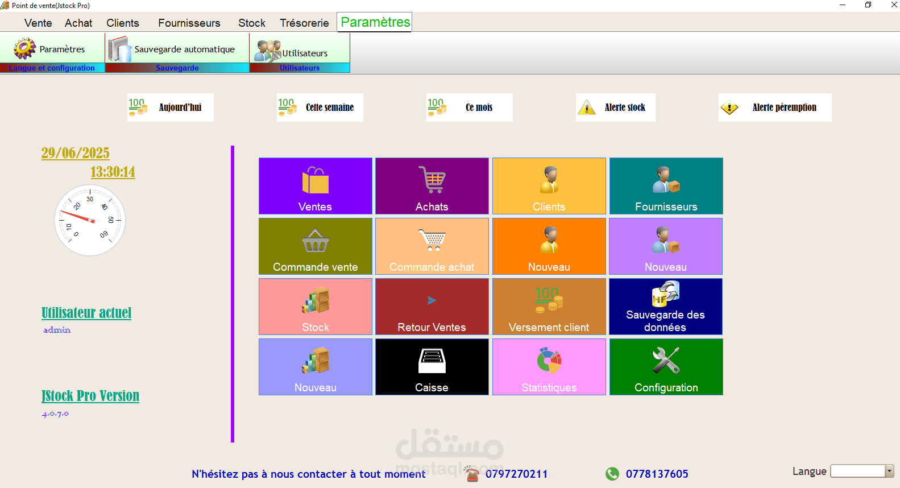Screen dimensions: 900x488
Task: Expand the Langue dropdown
Action: [889, 471]
